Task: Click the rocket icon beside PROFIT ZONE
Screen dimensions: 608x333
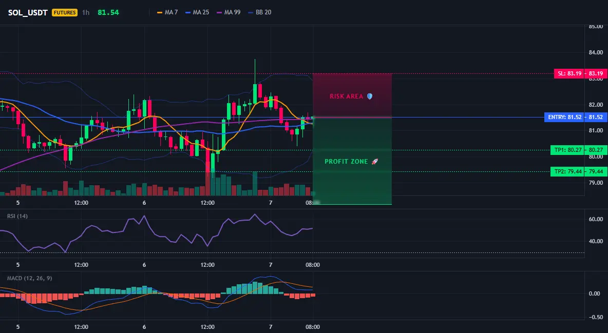Action: tap(374, 161)
